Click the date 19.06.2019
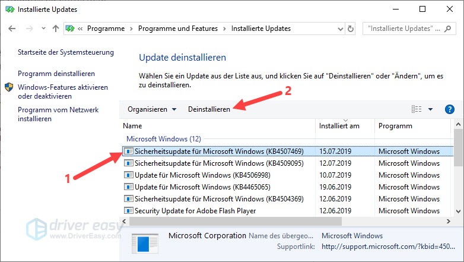This screenshot has height=262, width=464. (335, 187)
